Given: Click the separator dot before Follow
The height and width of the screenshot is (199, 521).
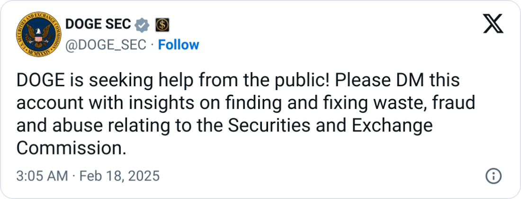Looking at the screenshot, I should click(152, 45).
